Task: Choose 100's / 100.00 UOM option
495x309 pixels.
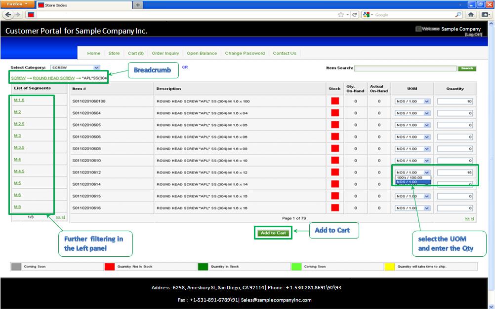Action: (x=413, y=177)
